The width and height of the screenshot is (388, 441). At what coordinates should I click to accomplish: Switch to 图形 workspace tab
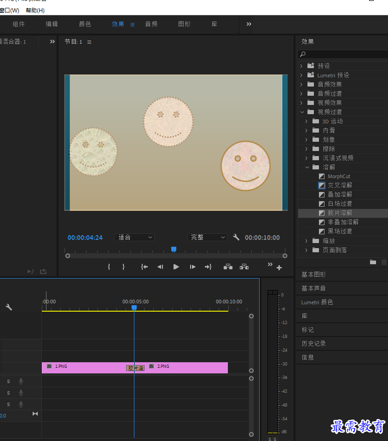pos(185,24)
